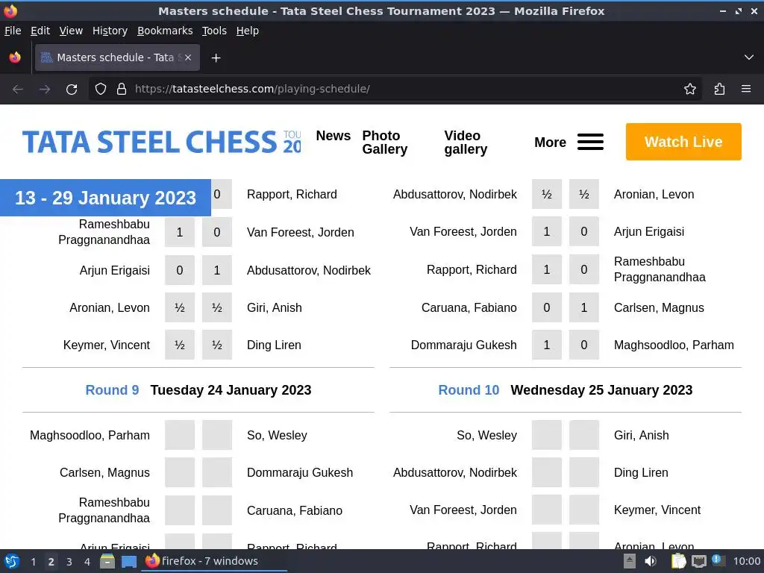764x573 pixels.
Task: Click 'So, Wesley' in the Round 10 list
Action: [486, 436]
